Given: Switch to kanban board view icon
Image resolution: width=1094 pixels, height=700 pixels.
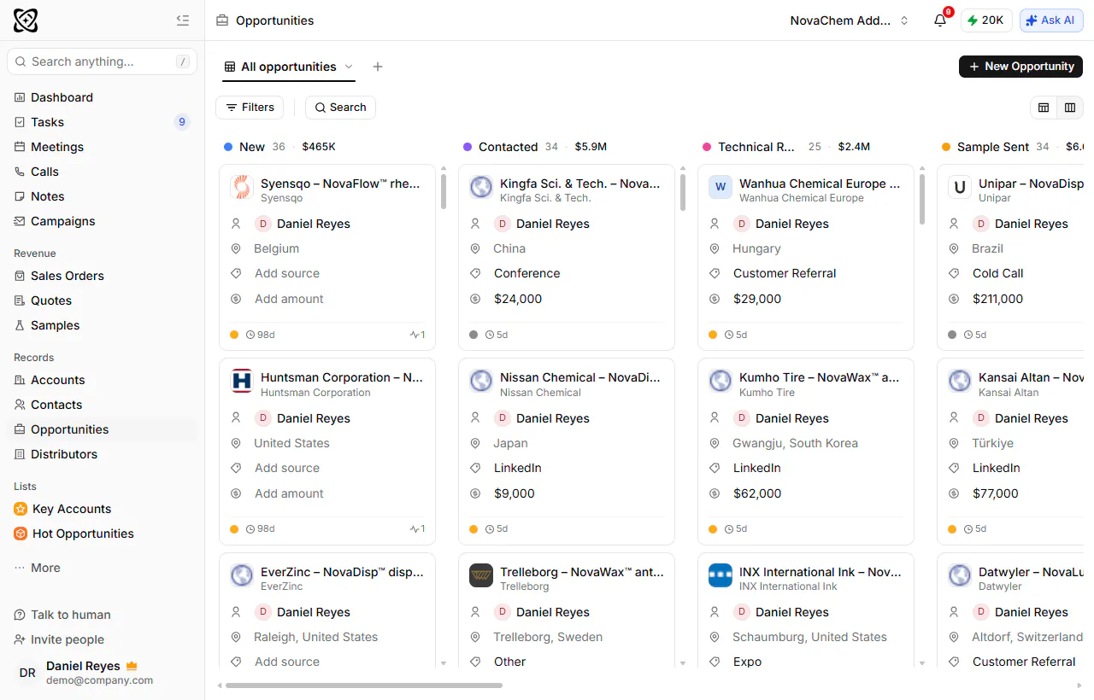Looking at the screenshot, I should tap(1069, 108).
